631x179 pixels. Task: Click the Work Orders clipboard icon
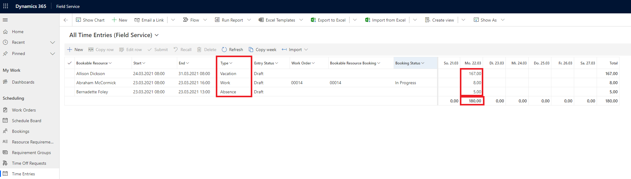coord(5,110)
